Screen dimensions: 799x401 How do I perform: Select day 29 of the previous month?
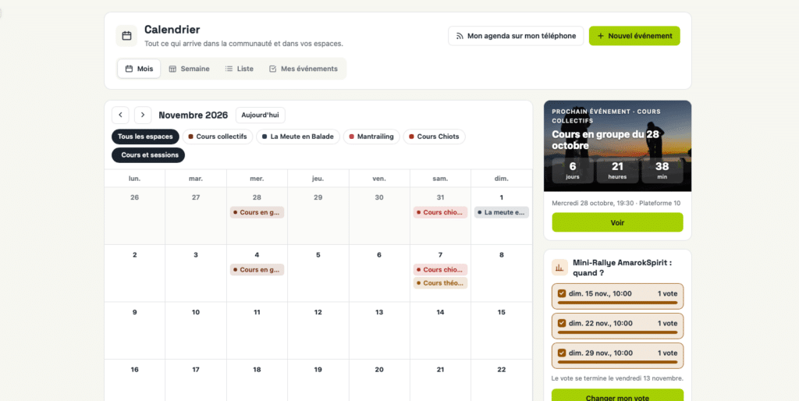click(318, 197)
